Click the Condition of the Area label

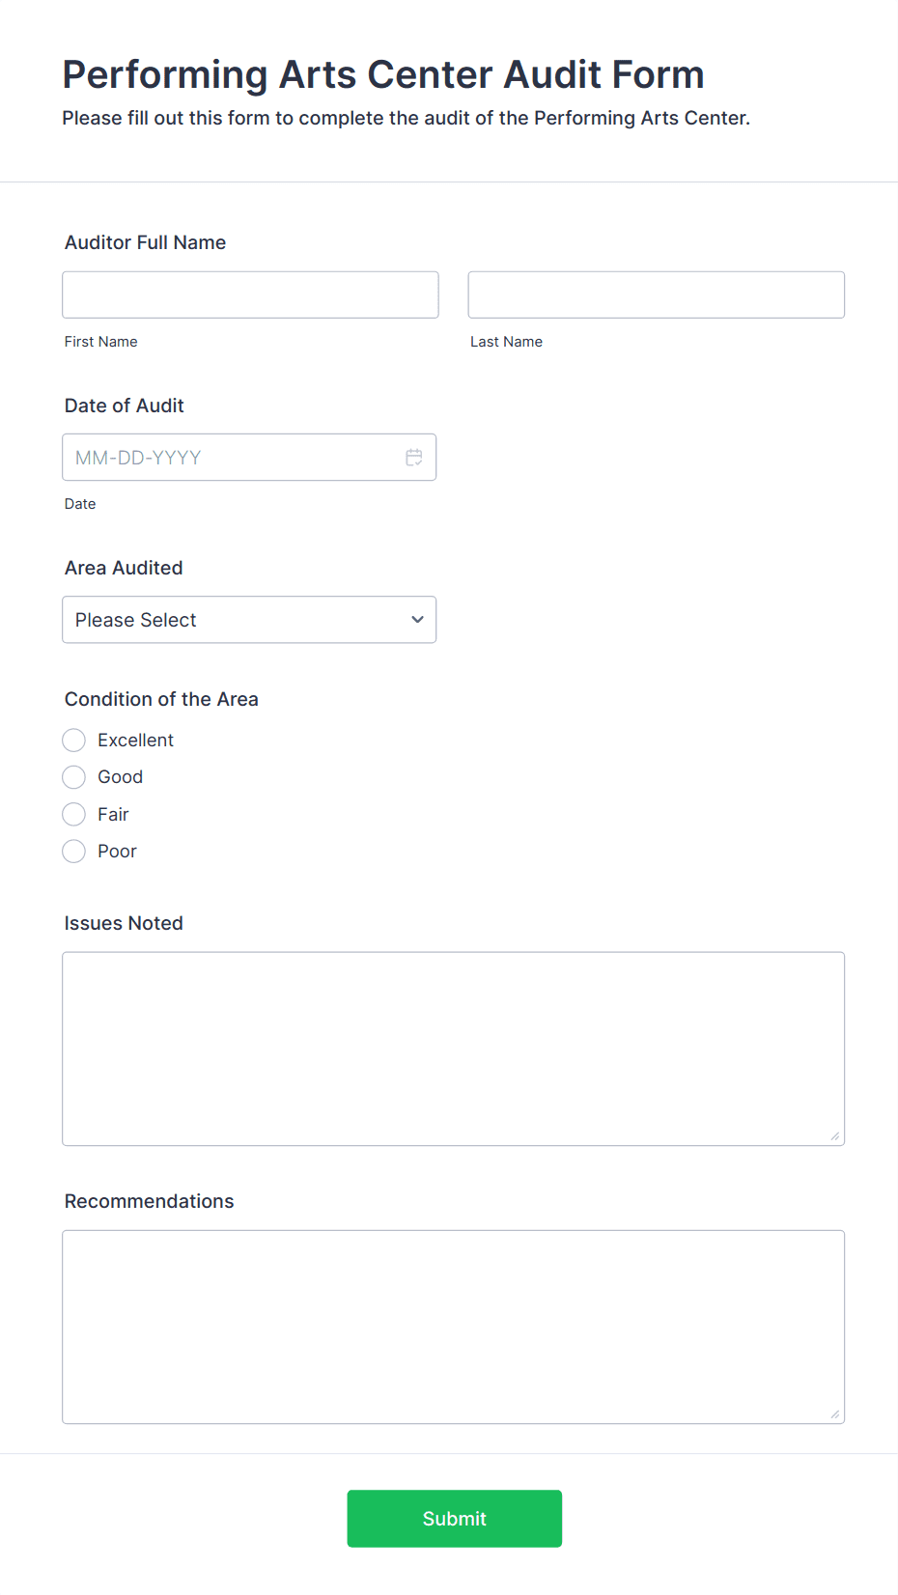coord(161,699)
